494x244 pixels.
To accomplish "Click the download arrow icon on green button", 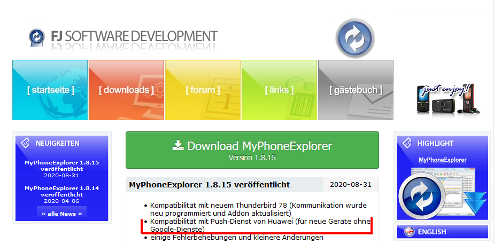I will (x=177, y=146).
